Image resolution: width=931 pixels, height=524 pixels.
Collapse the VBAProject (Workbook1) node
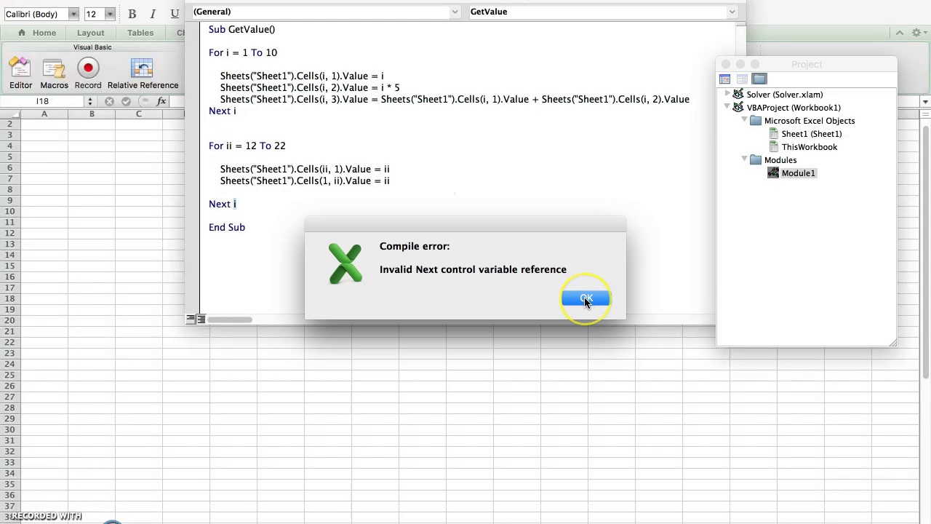tap(727, 107)
